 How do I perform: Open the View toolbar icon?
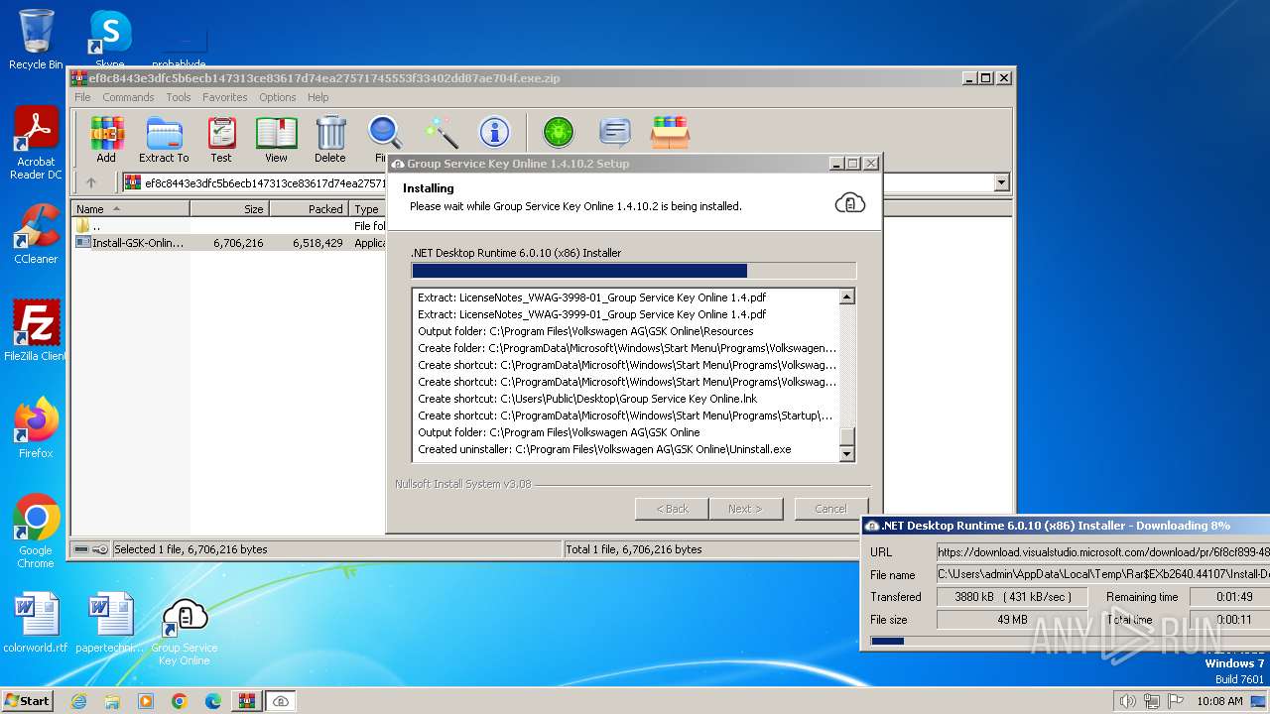276,139
